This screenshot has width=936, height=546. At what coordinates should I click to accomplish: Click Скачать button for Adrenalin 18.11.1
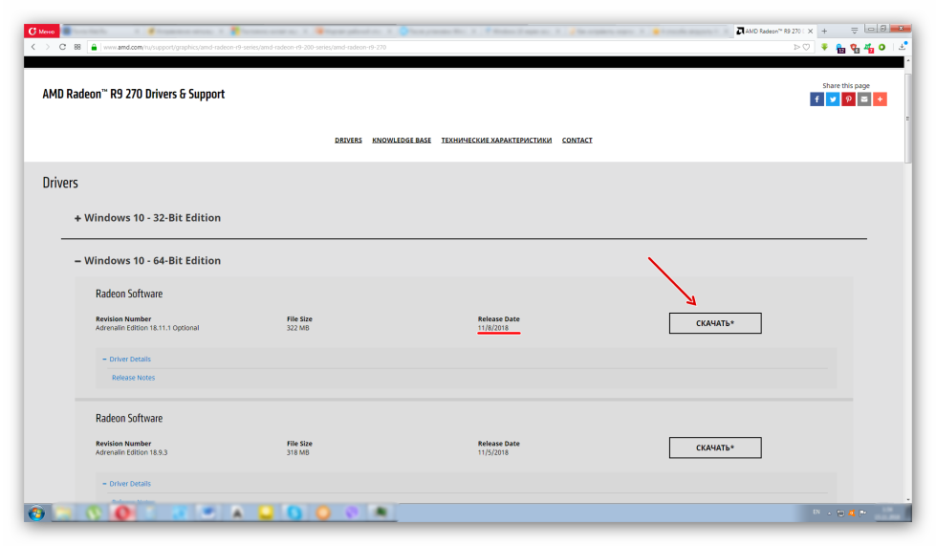point(715,323)
